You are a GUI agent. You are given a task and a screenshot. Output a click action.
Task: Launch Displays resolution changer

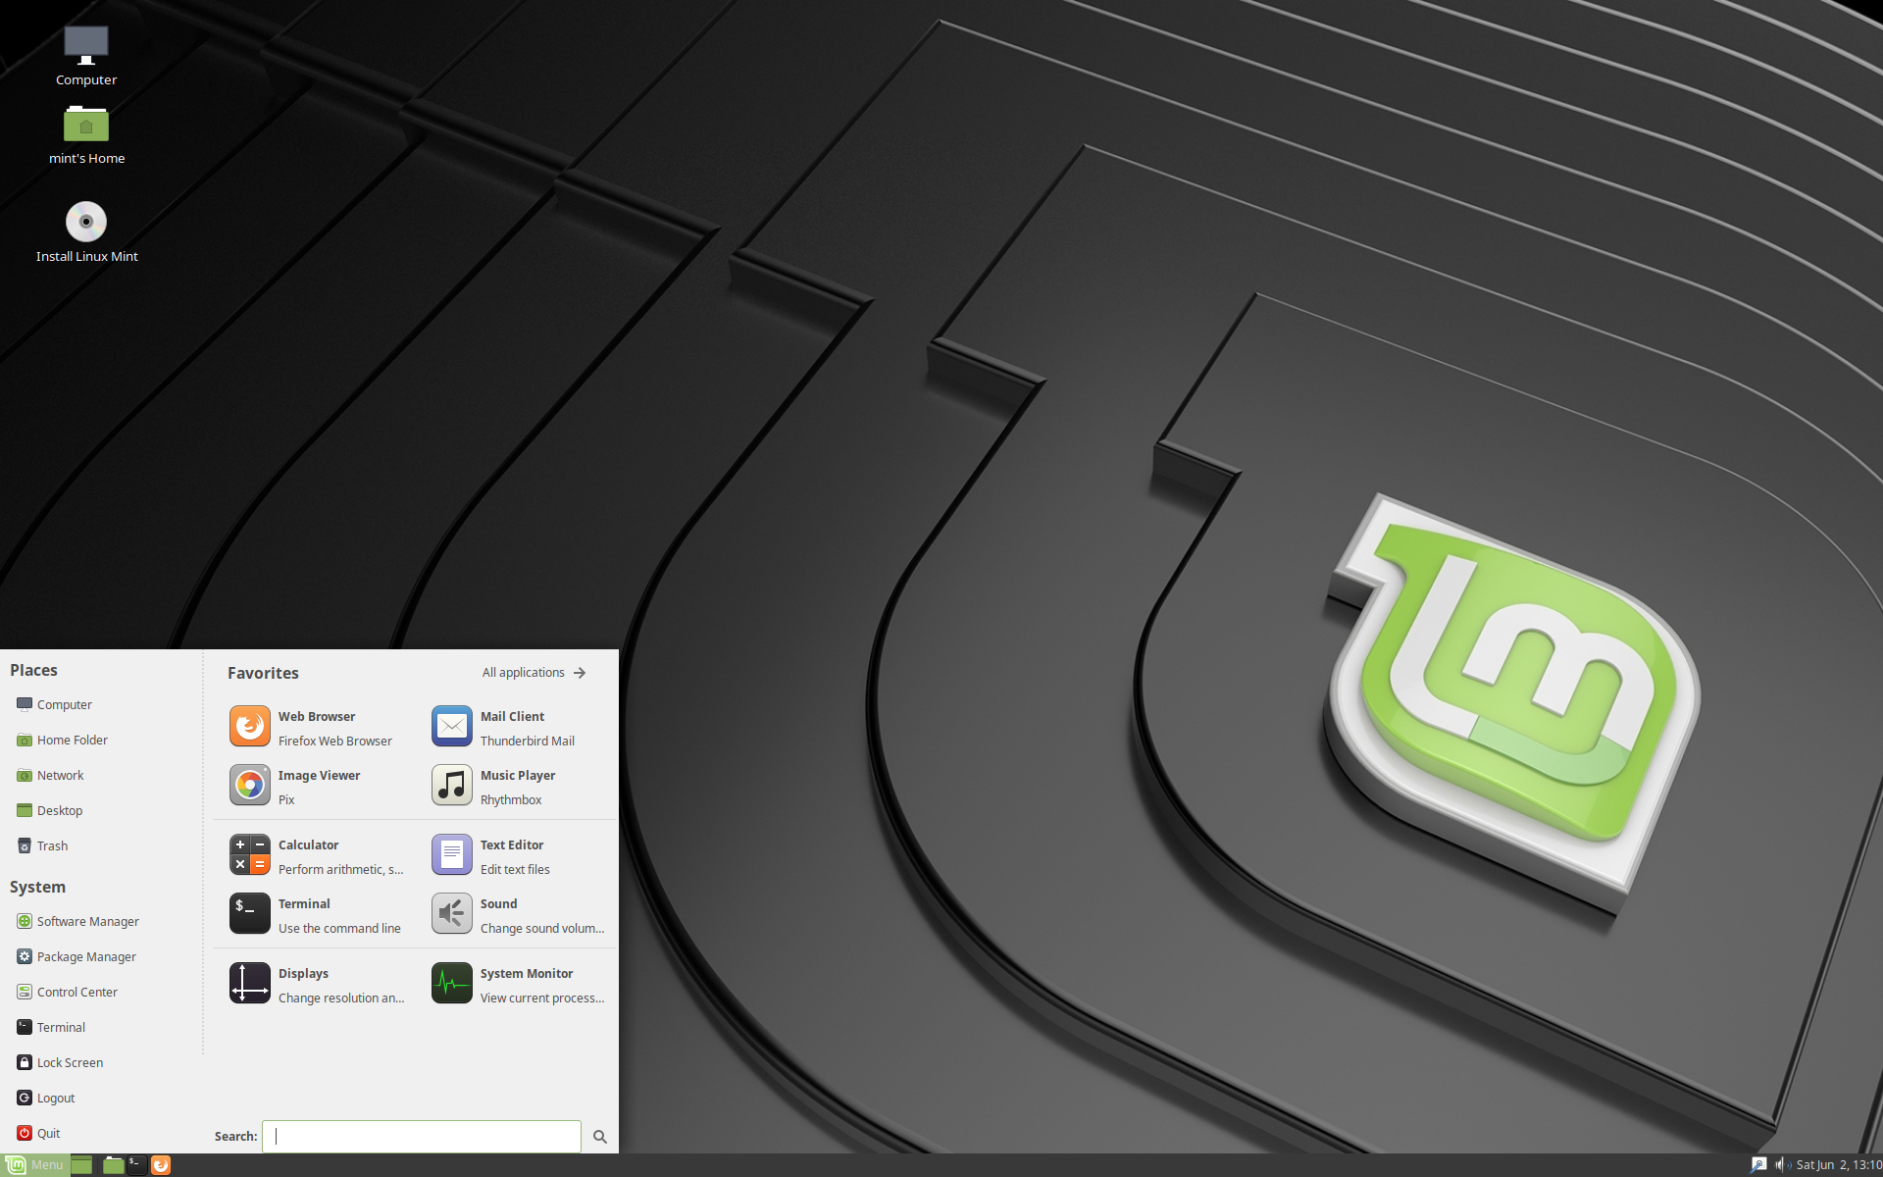tap(319, 985)
